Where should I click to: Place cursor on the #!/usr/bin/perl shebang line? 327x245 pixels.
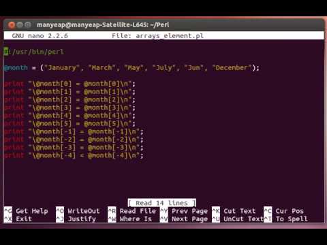(34, 52)
